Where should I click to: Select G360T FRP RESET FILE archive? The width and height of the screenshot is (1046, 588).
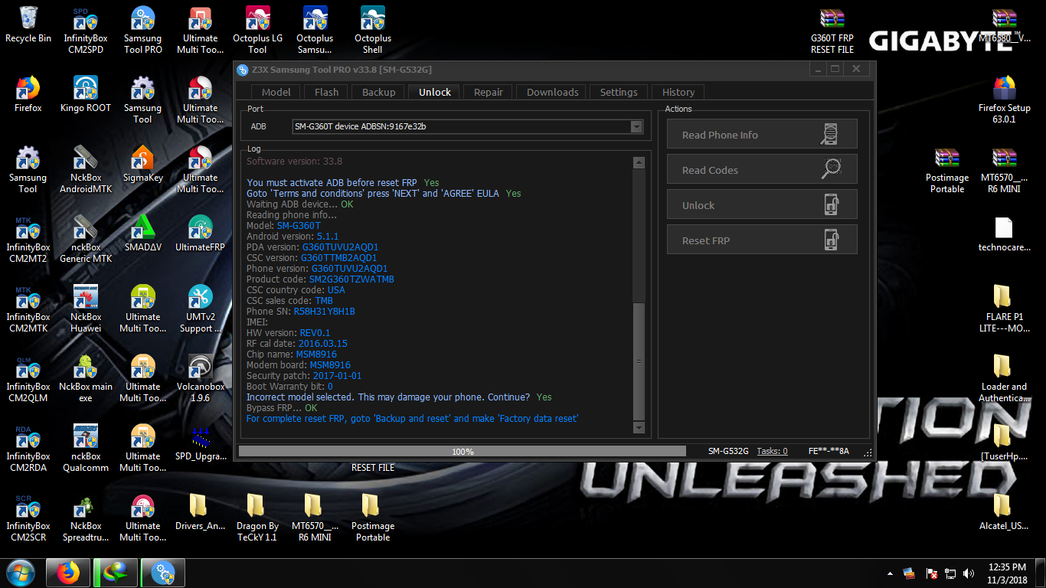[x=832, y=31]
